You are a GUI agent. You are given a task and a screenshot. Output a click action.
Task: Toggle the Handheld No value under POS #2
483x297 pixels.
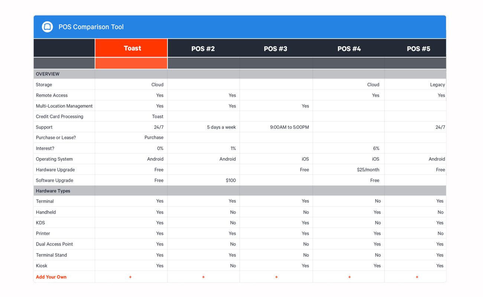[x=233, y=212]
